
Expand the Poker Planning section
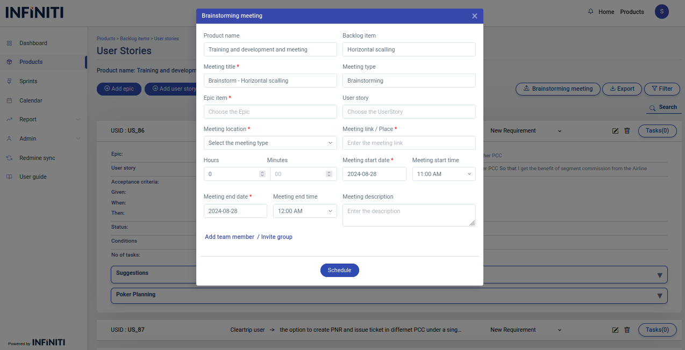[x=660, y=296]
